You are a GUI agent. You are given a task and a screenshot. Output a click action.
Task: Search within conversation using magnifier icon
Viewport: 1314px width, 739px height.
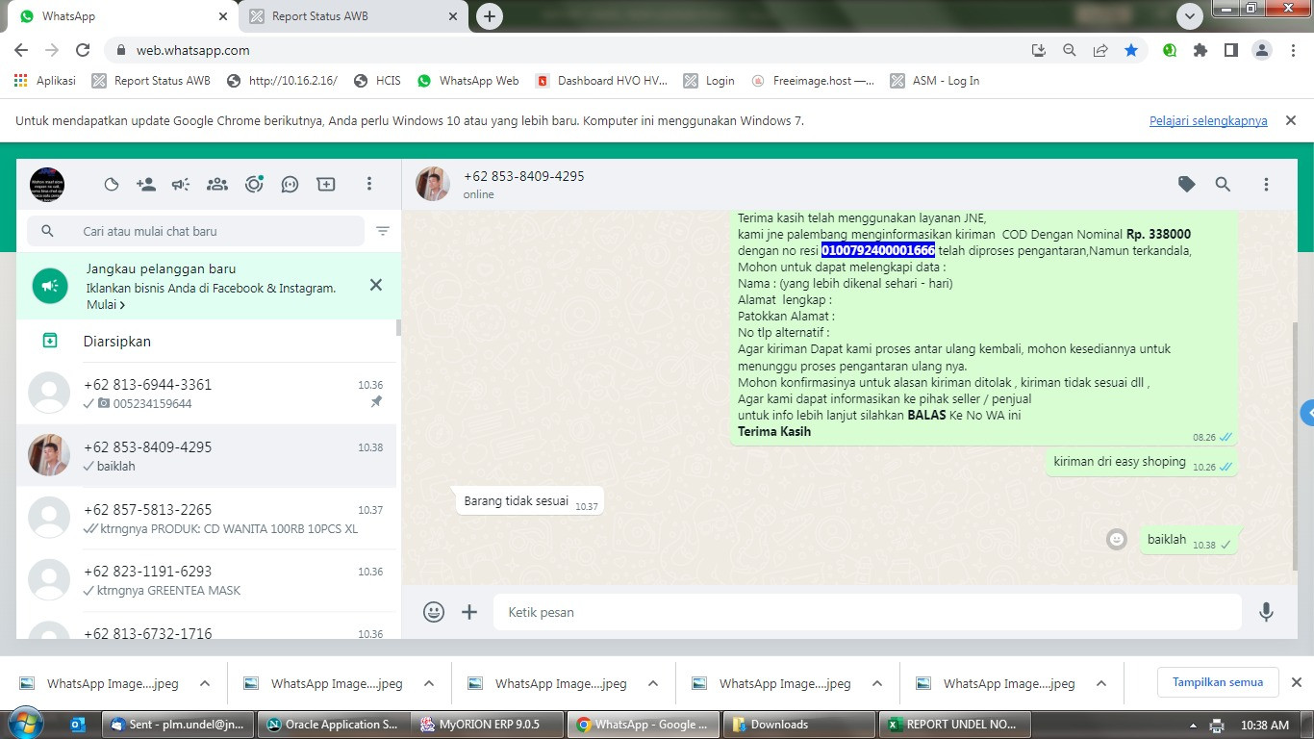(1223, 184)
